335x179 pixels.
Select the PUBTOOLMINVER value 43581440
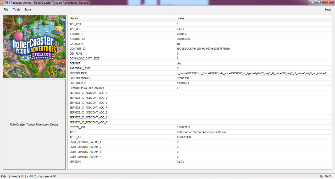click(183, 78)
